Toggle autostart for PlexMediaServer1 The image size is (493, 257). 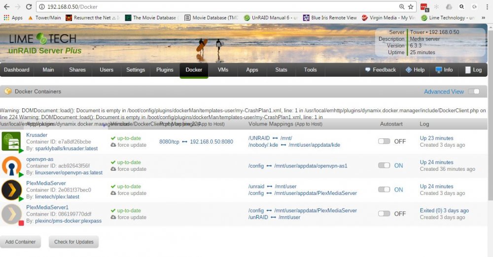(384, 214)
